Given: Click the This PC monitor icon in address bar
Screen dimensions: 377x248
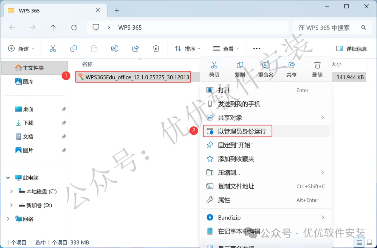Looking at the screenshot, I should 96,27.
